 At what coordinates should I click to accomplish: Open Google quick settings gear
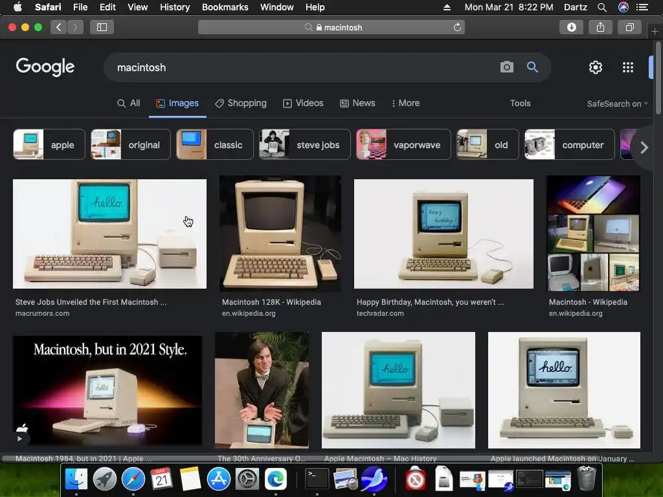[x=596, y=67]
